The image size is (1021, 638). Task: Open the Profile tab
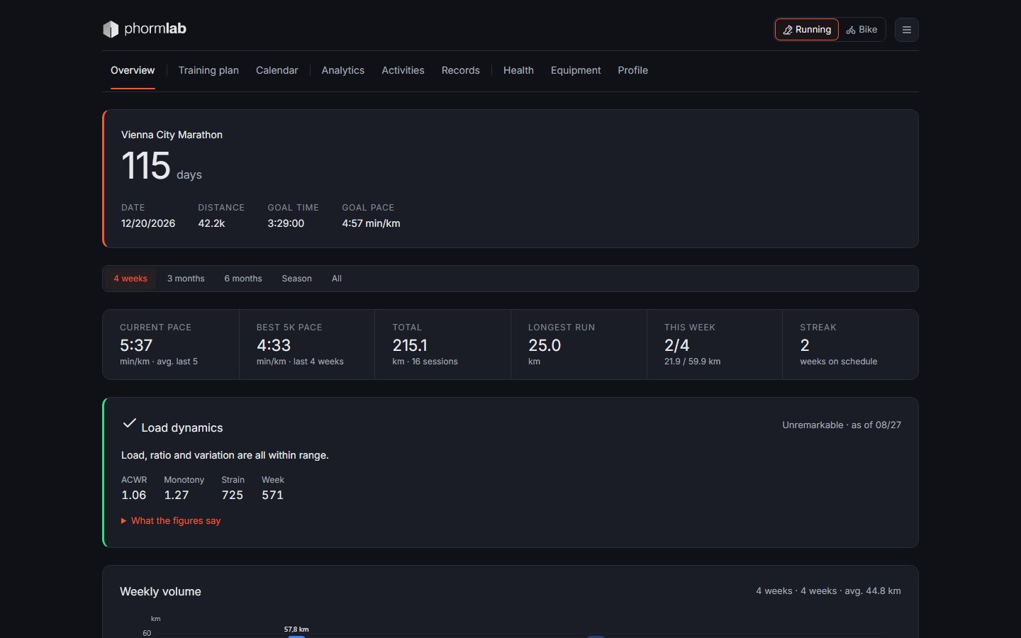632,70
